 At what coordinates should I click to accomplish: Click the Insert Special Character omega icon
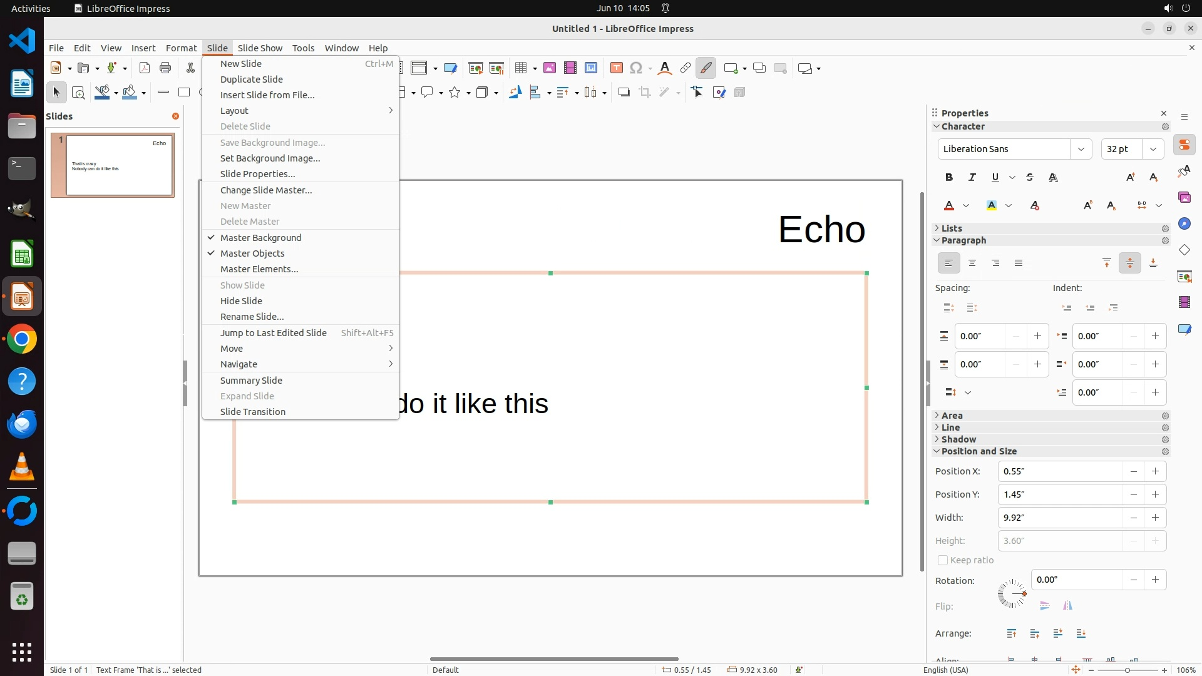pyautogui.click(x=636, y=68)
